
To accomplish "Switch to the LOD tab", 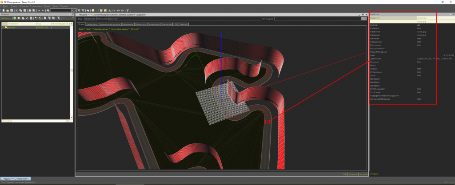I will pyautogui.click(x=176, y=24).
